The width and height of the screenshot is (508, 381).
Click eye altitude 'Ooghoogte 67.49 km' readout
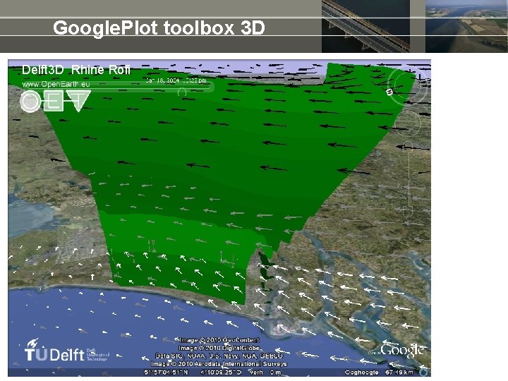(379, 373)
